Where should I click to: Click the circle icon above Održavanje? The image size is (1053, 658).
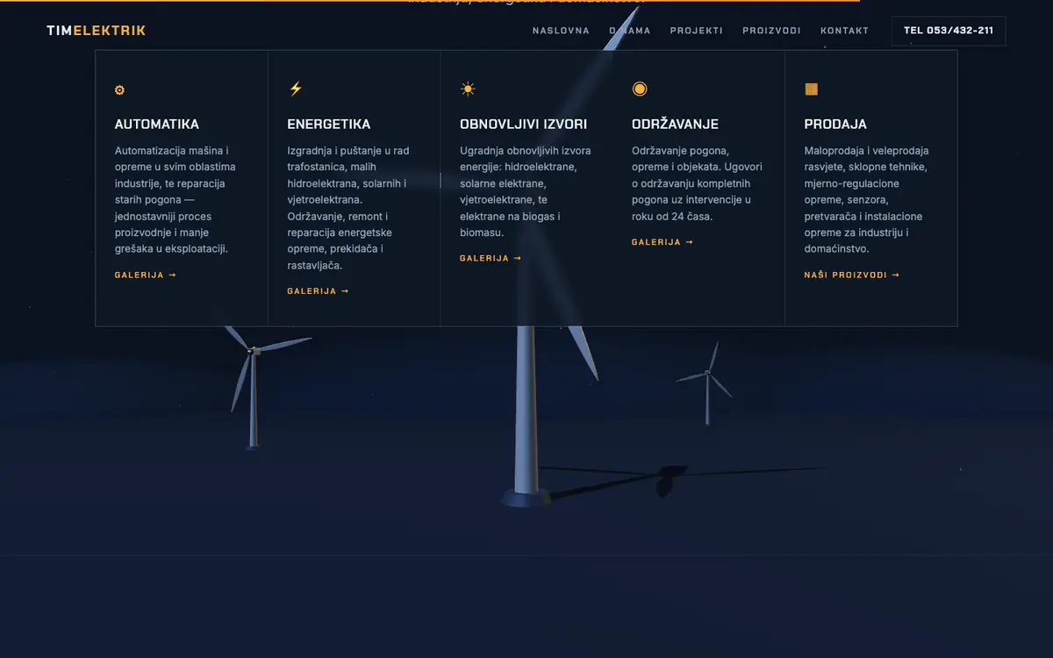640,89
